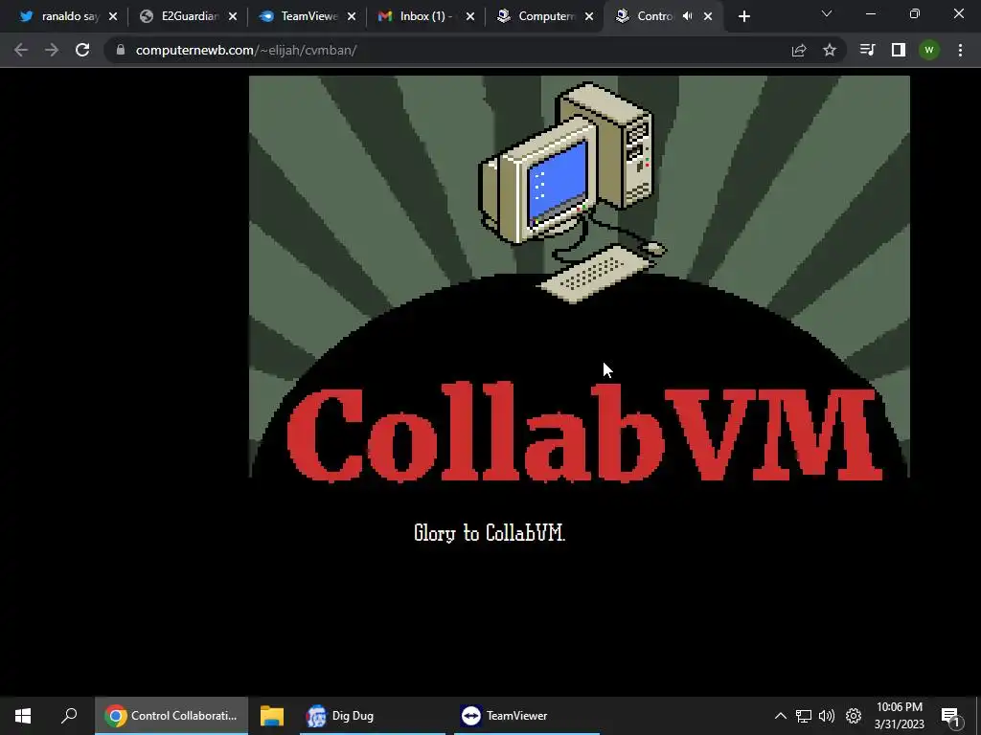
Task: Reload the current page
Action: coord(82,50)
